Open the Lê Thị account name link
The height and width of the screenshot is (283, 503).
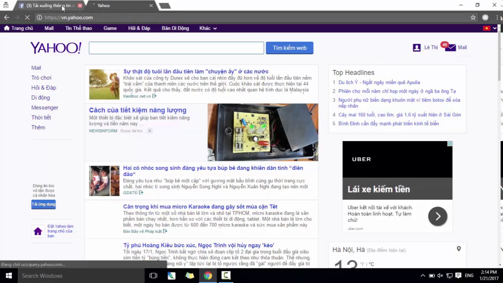[431, 48]
